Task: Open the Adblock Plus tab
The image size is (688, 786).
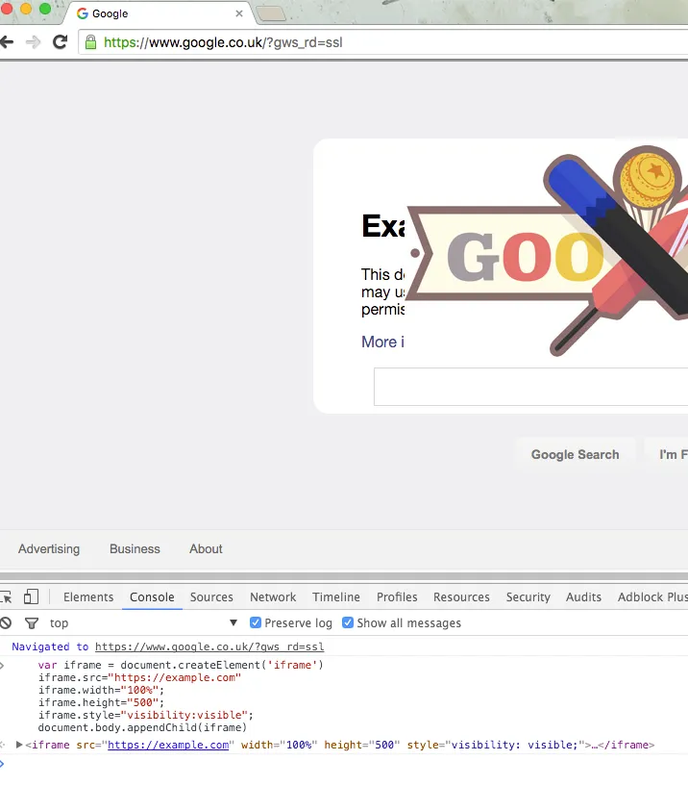Action: pyautogui.click(x=652, y=597)
